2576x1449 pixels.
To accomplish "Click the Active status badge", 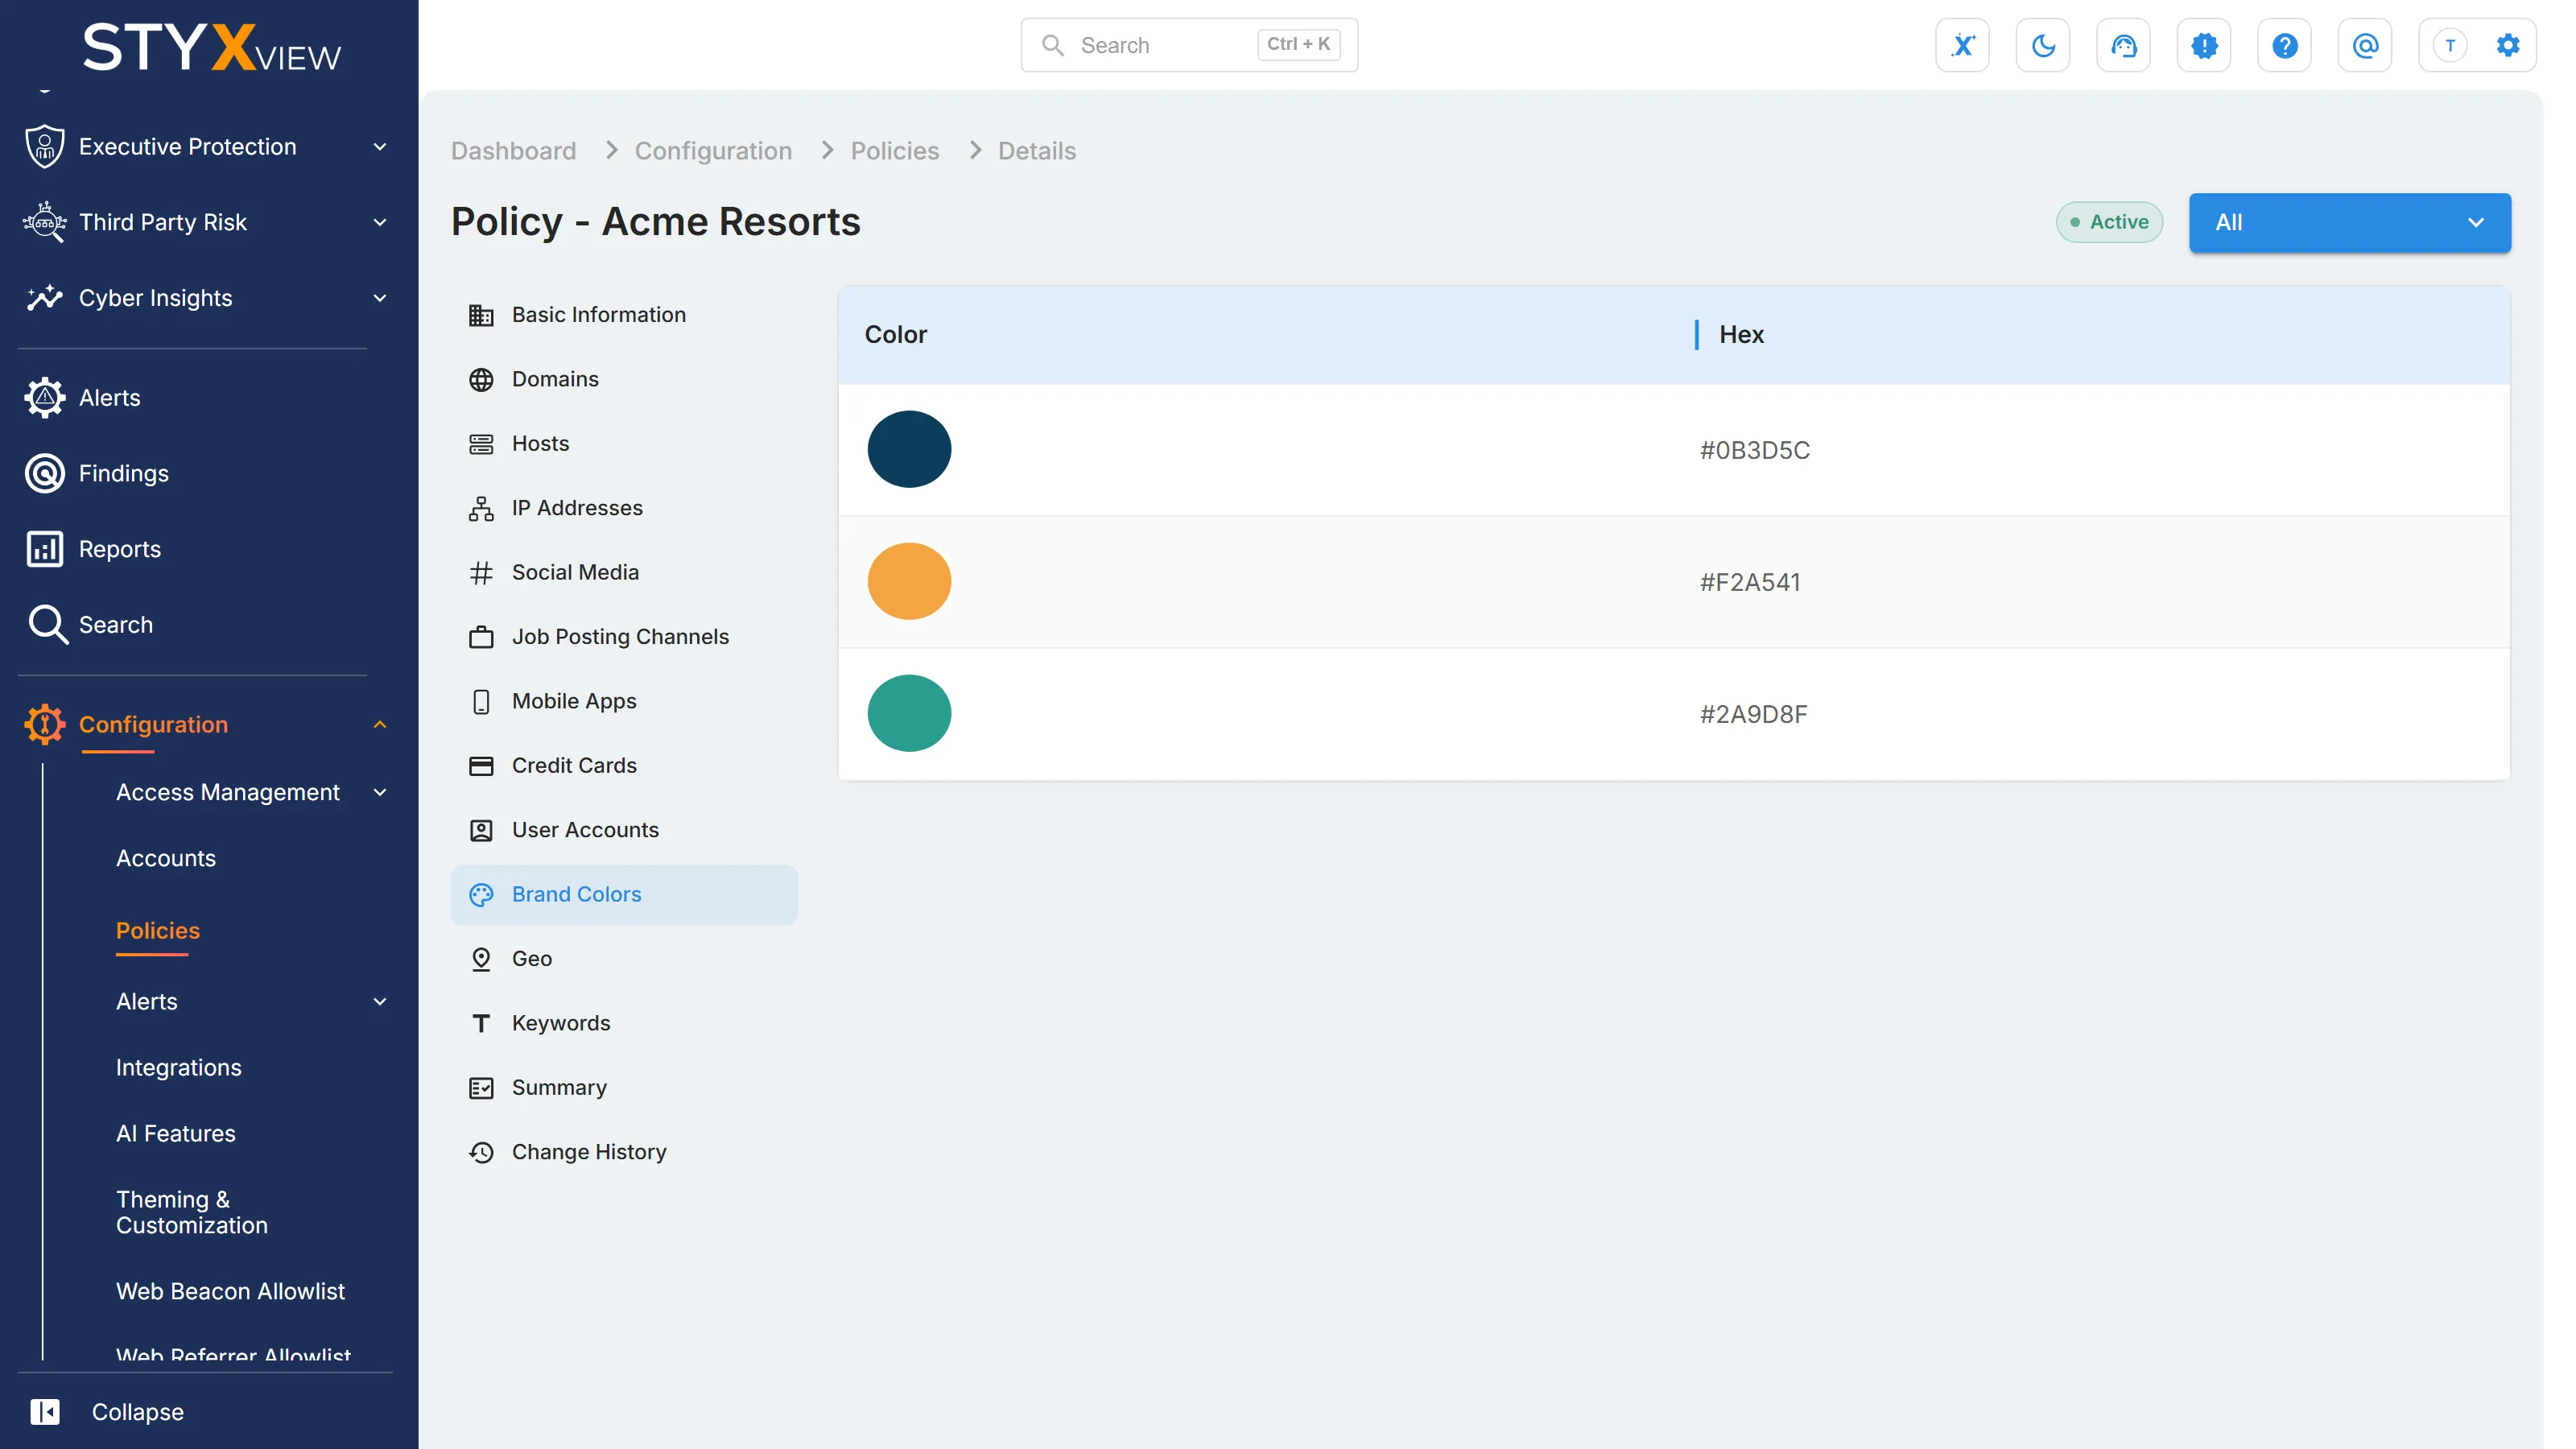I will pyautogui.click(x=2109, y=222).
